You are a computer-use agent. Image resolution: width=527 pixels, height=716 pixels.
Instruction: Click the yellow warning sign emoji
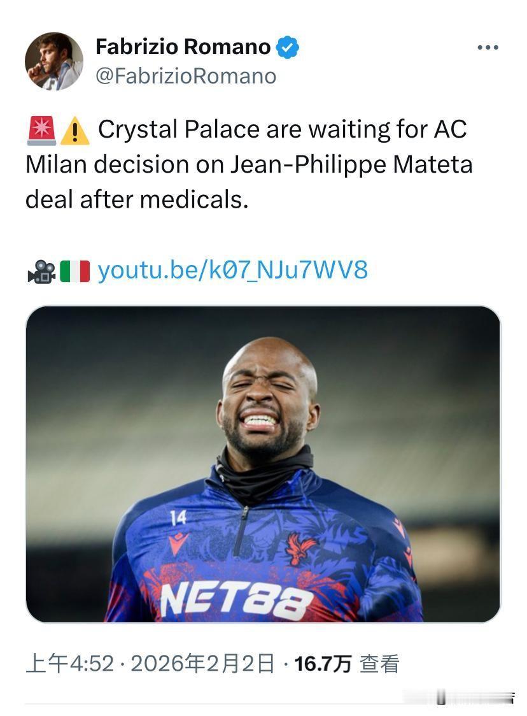click(75, 131)
